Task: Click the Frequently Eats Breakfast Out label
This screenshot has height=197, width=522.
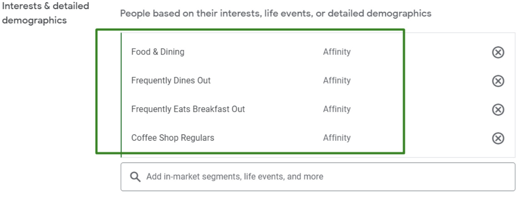Action: [x=188, y=109]
